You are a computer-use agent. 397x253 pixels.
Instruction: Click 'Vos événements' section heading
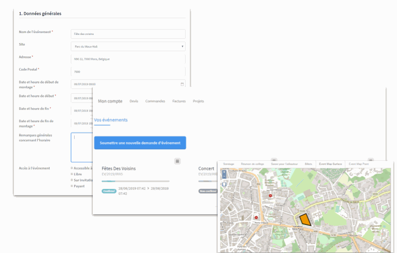[x=110, y=120]
